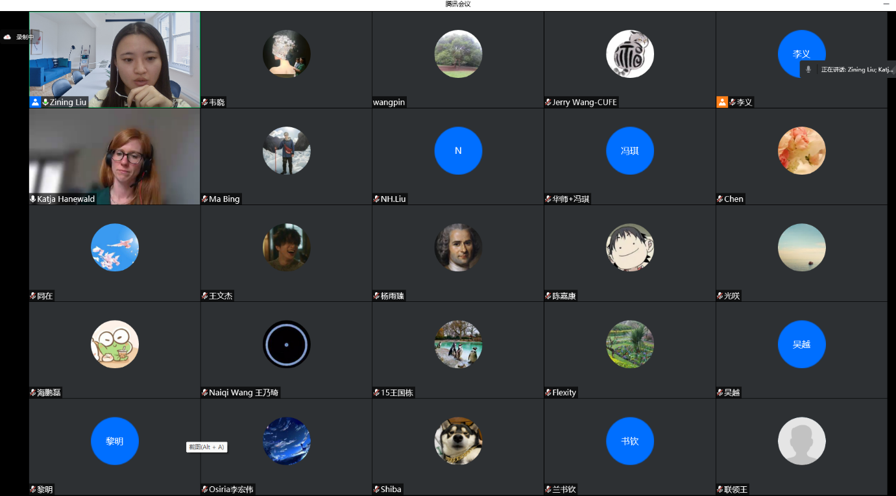Click the cloud recording icon (录制中)
The height and width of the screenshot is (496, 896).
click(7, 37)
